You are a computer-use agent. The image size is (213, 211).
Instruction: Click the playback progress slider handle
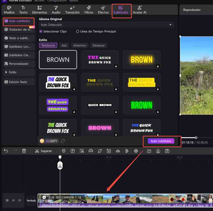coord(196,137)
